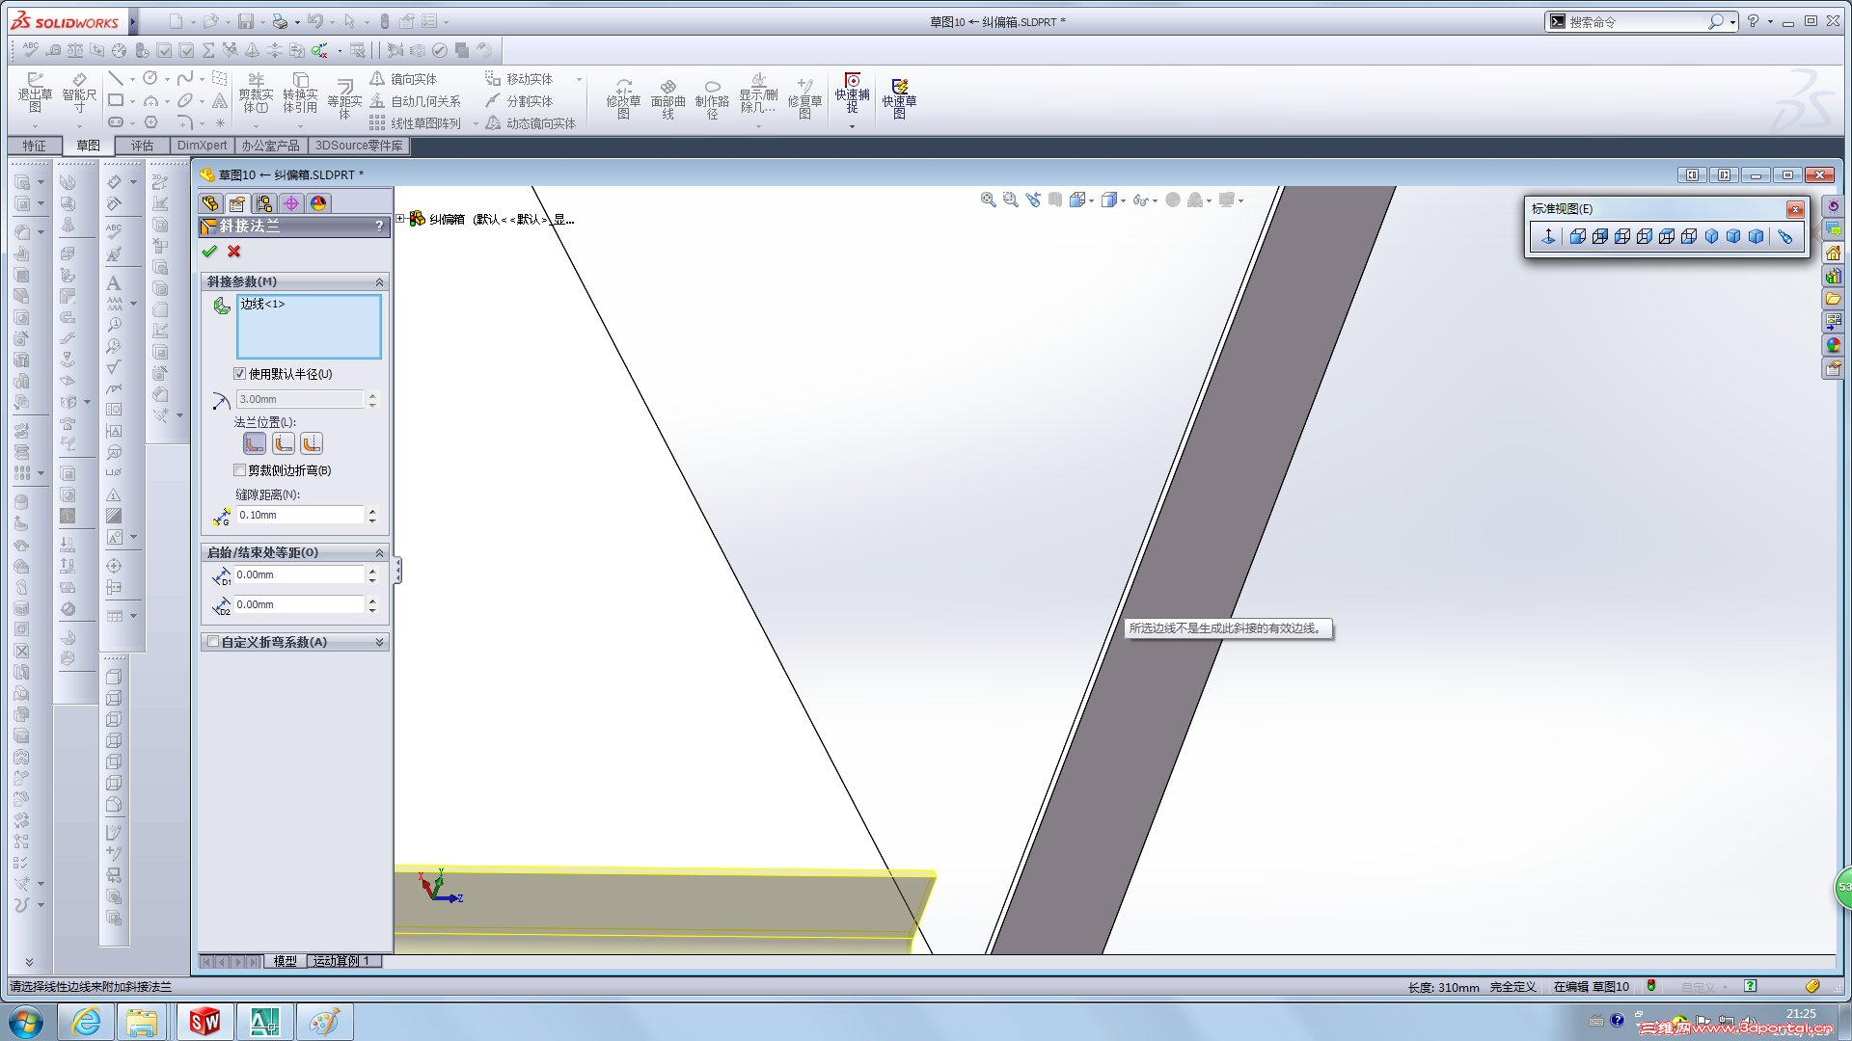Expand the 纠偏箱 feature tree node

400,219
